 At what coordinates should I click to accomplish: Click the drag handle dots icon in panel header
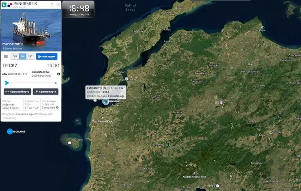[x=52, y=5]
